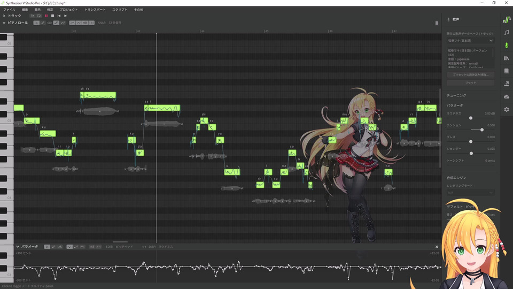The width and height of the screenshot is (513, 289).
Task: Select the straight line mode in parameter toolbar
Action: (x=76, y=247)
